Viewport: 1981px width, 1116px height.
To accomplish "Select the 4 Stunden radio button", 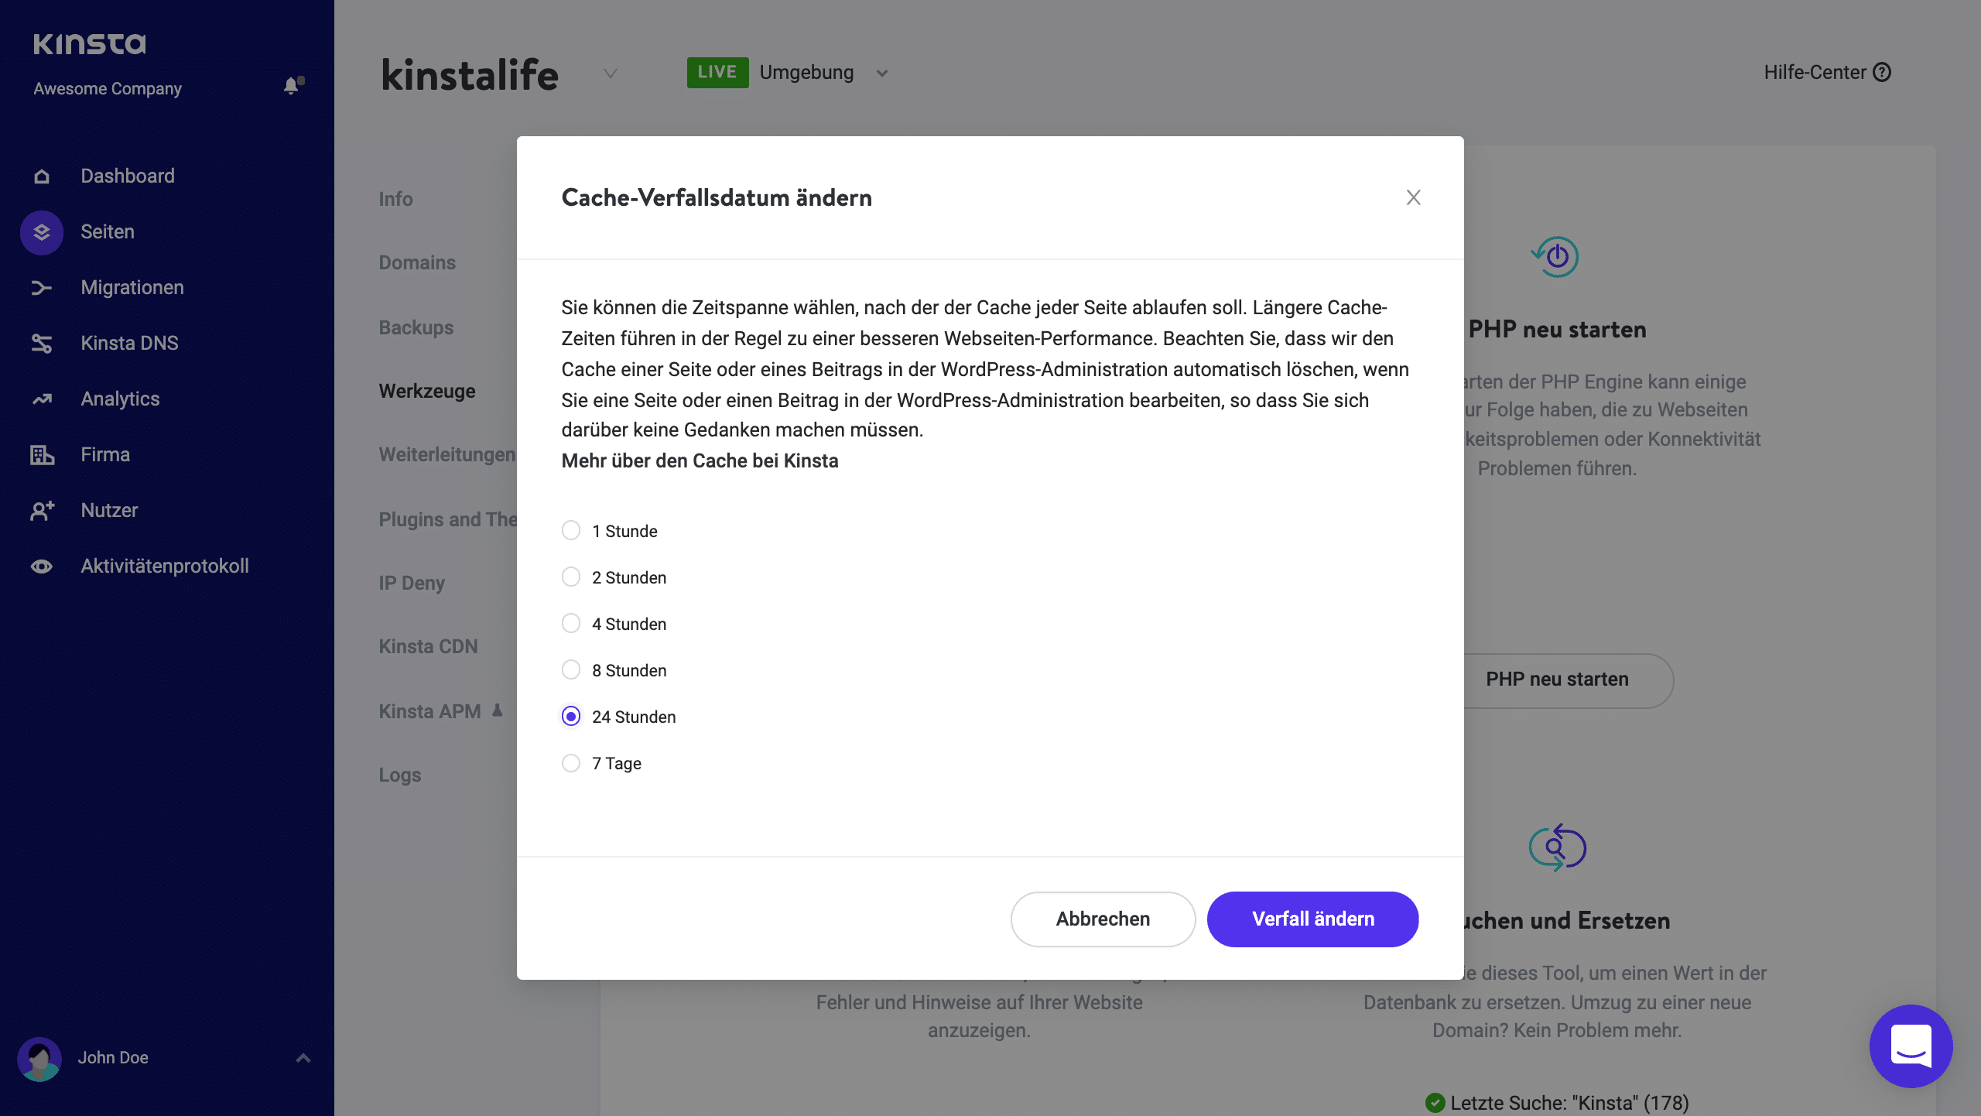I will pyautogui.click(x=571, y=623).
